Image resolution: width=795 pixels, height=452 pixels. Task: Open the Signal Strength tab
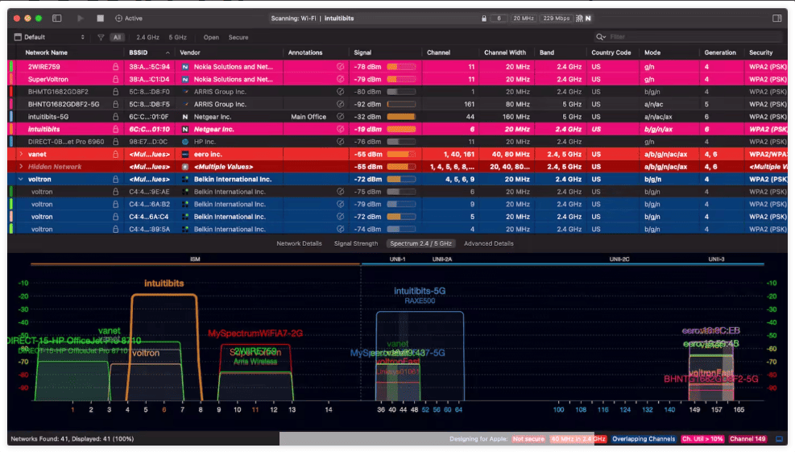356,243
